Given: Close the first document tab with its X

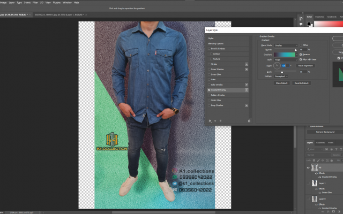Looking at the screenshot, I should (x=30, y=14).
